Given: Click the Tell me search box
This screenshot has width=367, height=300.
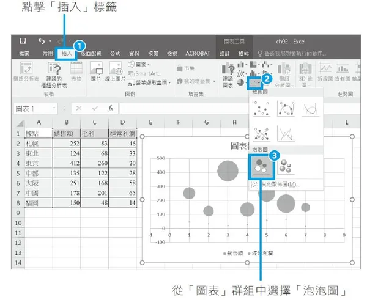Looking at the screenshot, I should tap(292, 54).
